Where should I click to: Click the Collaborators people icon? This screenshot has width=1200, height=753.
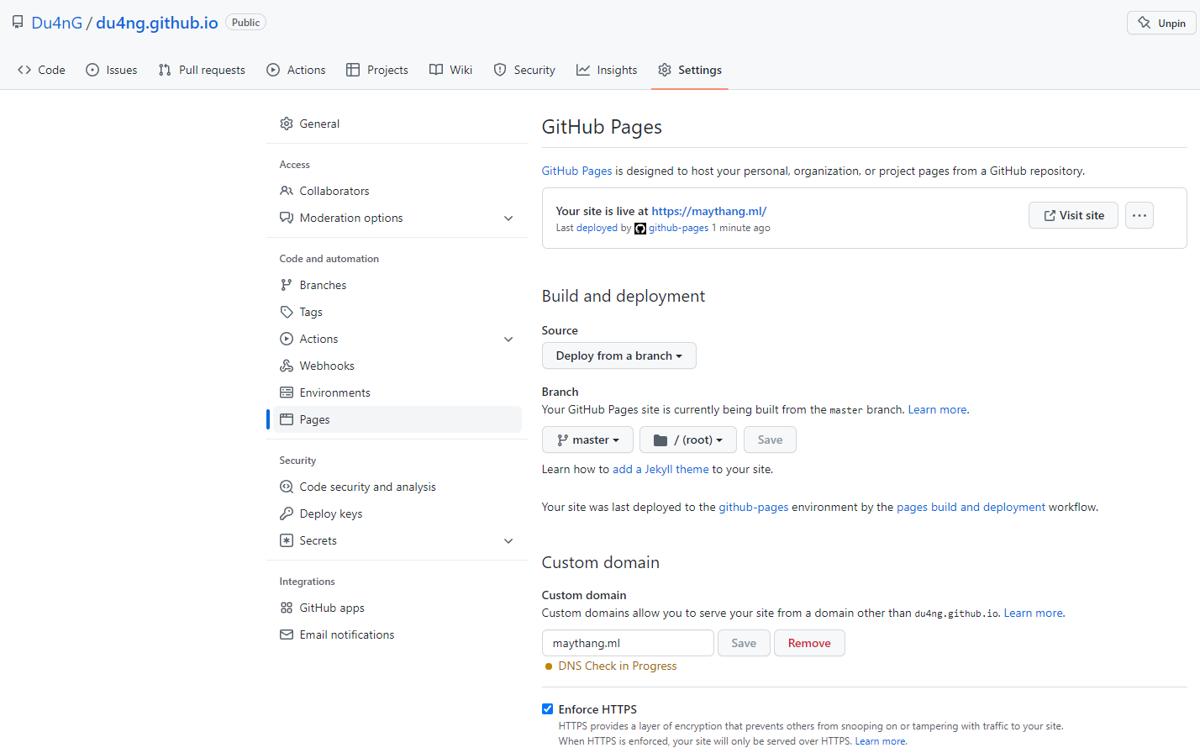(x=287, y=191)
